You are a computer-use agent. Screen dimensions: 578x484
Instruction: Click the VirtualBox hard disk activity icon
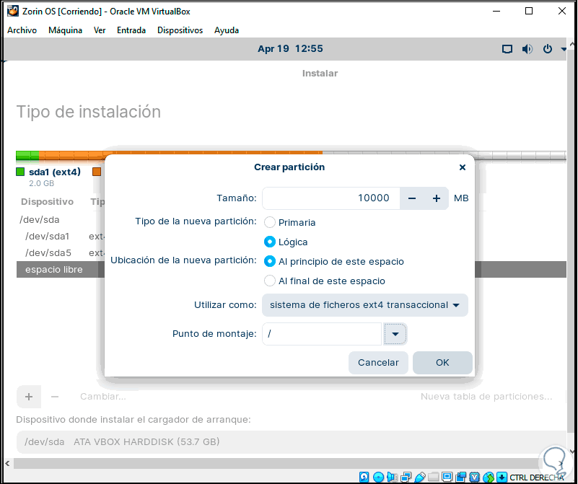click(x=364, y=477)
